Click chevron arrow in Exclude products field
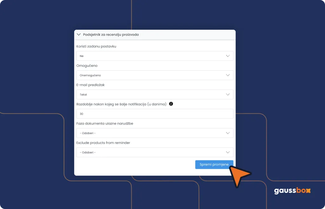 coord(228,152)
